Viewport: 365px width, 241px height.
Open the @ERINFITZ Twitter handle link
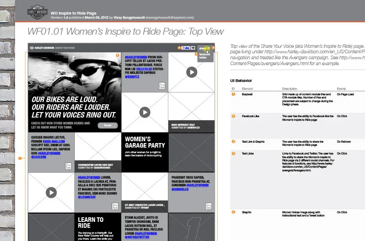pos(132,77)
